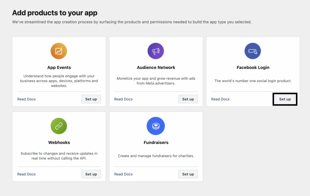This screenshot has height=196, width=310.
Task: Set up Webhooks
Action: click(x=91, y=174)
